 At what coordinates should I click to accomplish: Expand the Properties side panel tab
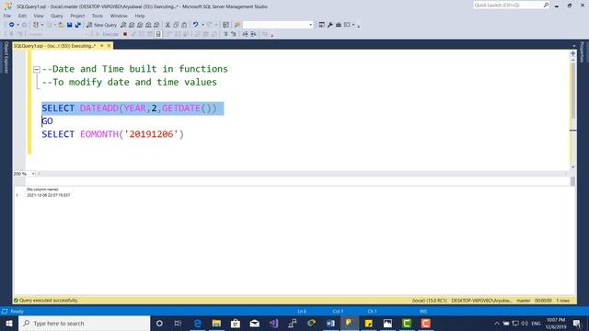click(x=583, y=51)
